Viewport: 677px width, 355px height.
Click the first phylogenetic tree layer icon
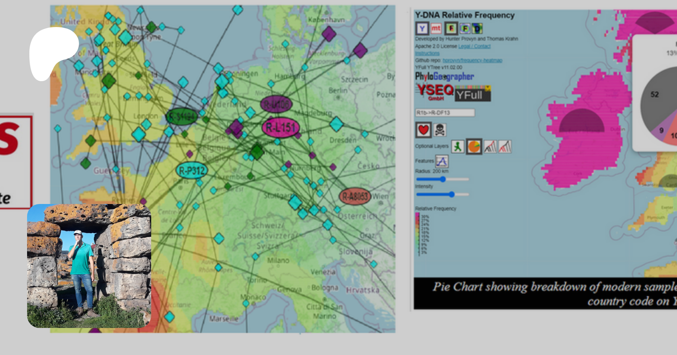490,147
